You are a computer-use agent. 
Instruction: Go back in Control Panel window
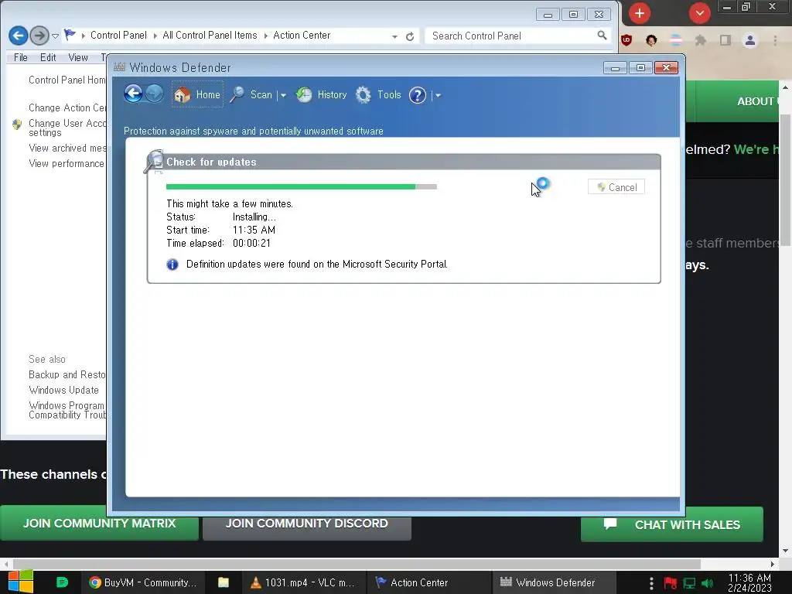pos(19,36)
